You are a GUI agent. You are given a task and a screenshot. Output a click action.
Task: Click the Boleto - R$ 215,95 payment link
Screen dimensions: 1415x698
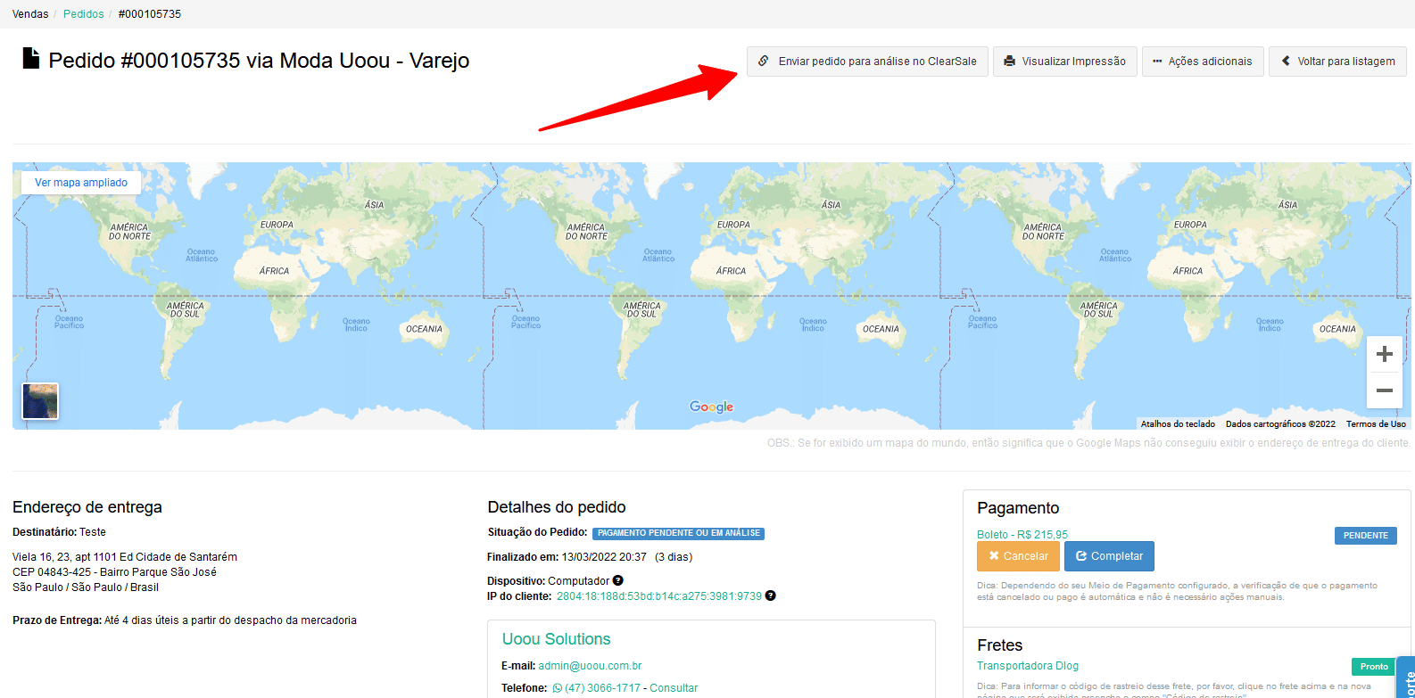pos(1022,535)
